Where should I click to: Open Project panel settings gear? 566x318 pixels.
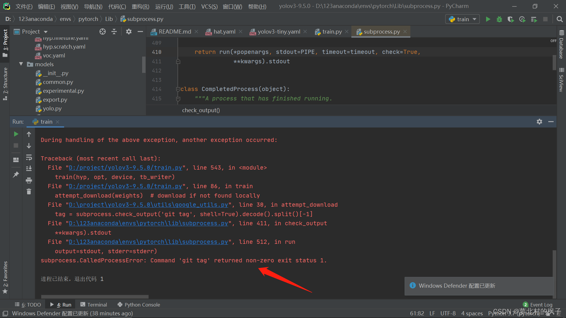[x=129, y=32]
